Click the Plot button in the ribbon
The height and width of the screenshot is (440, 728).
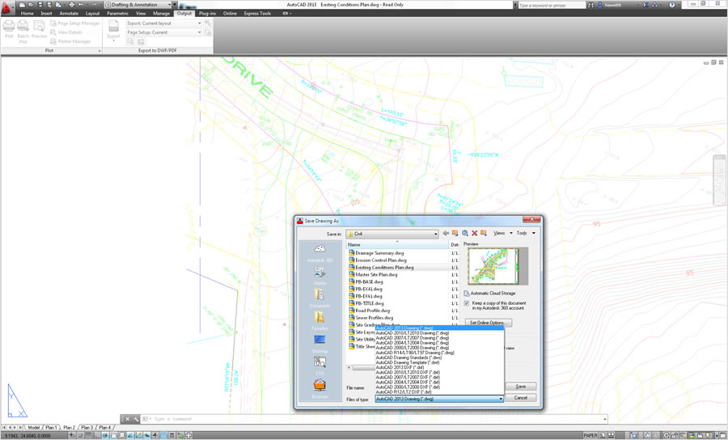click(x=9, y=30)
